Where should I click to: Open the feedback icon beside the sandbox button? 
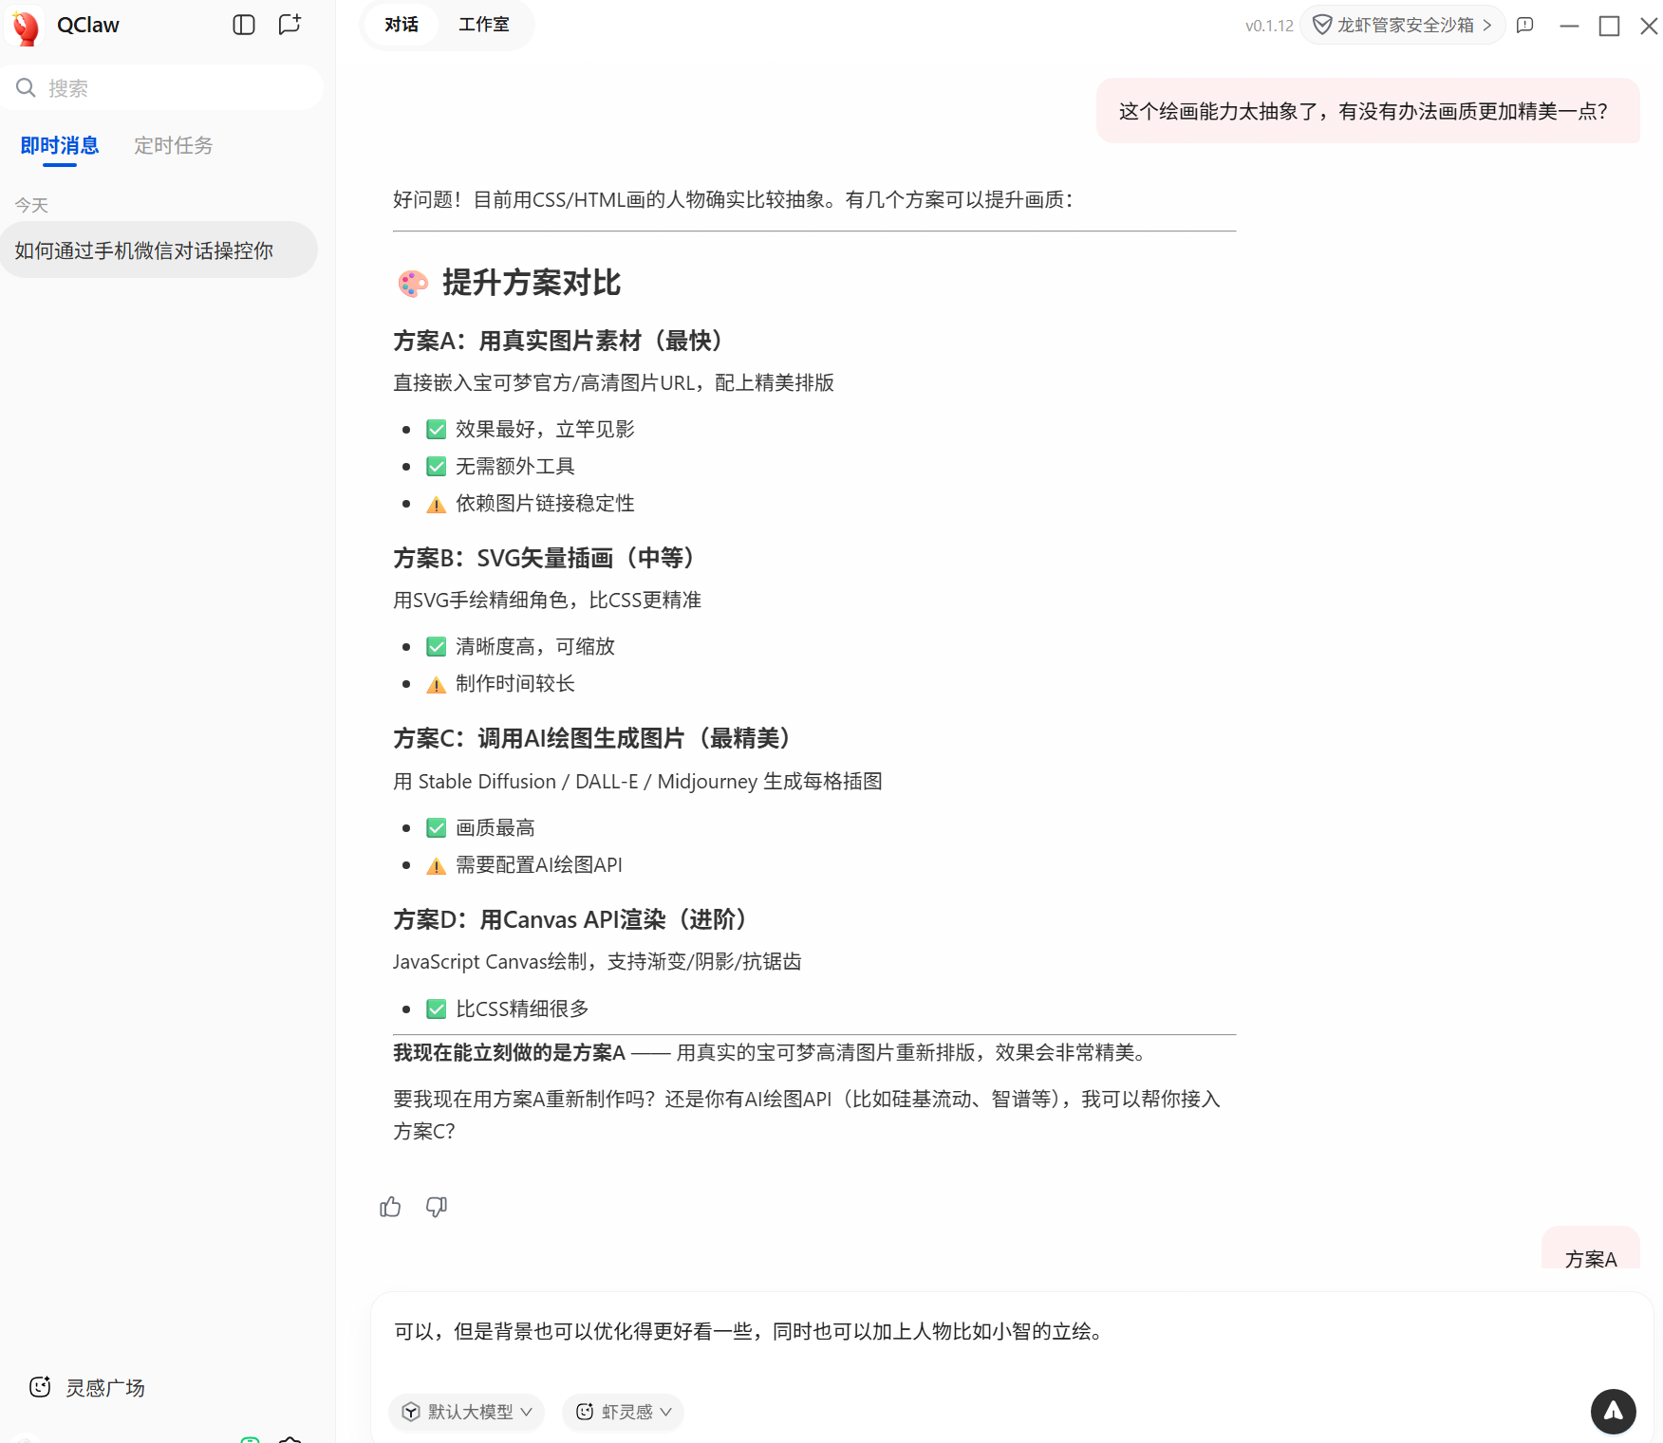click(1525, 26)
